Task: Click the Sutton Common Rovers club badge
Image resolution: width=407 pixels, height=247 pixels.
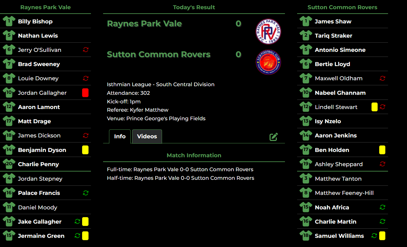Action: click(x=268, y=62)
